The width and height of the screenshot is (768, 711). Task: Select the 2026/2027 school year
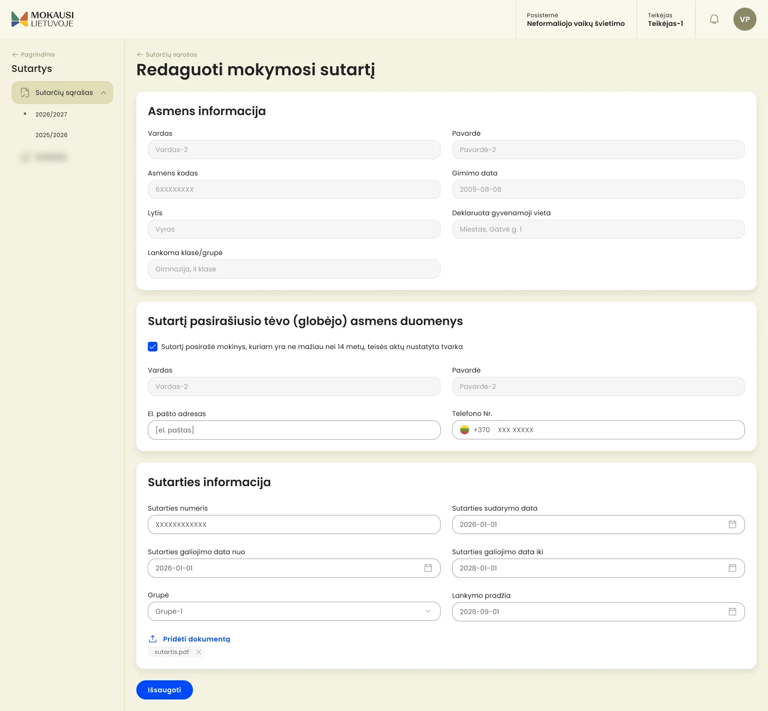click(x=51, y=114)
